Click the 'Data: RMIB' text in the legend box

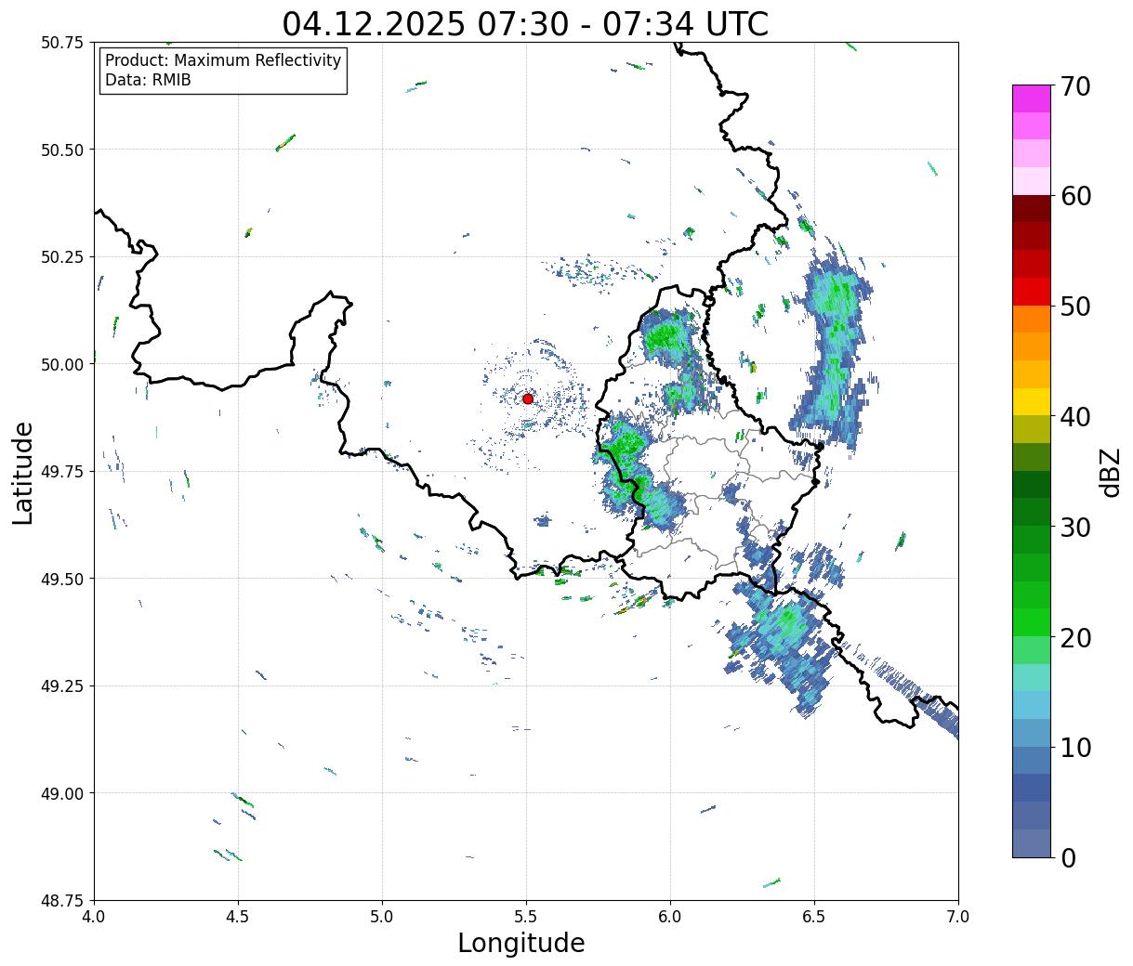pyautogui.click(x=148, y=81)
